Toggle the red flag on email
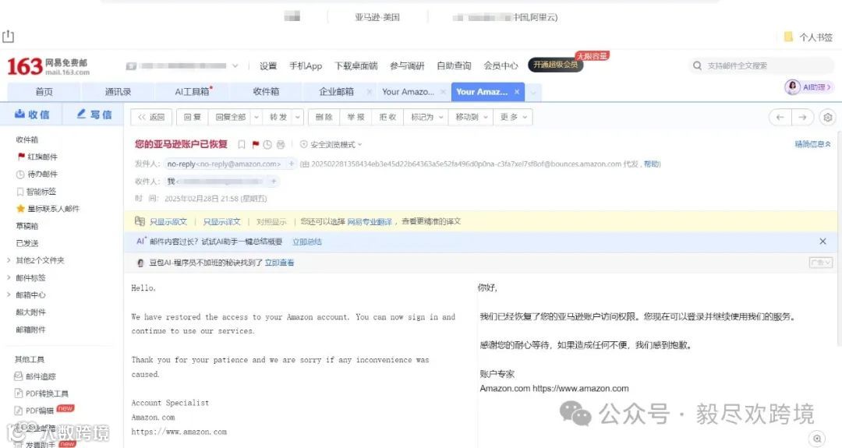 [x=256, y=144]
